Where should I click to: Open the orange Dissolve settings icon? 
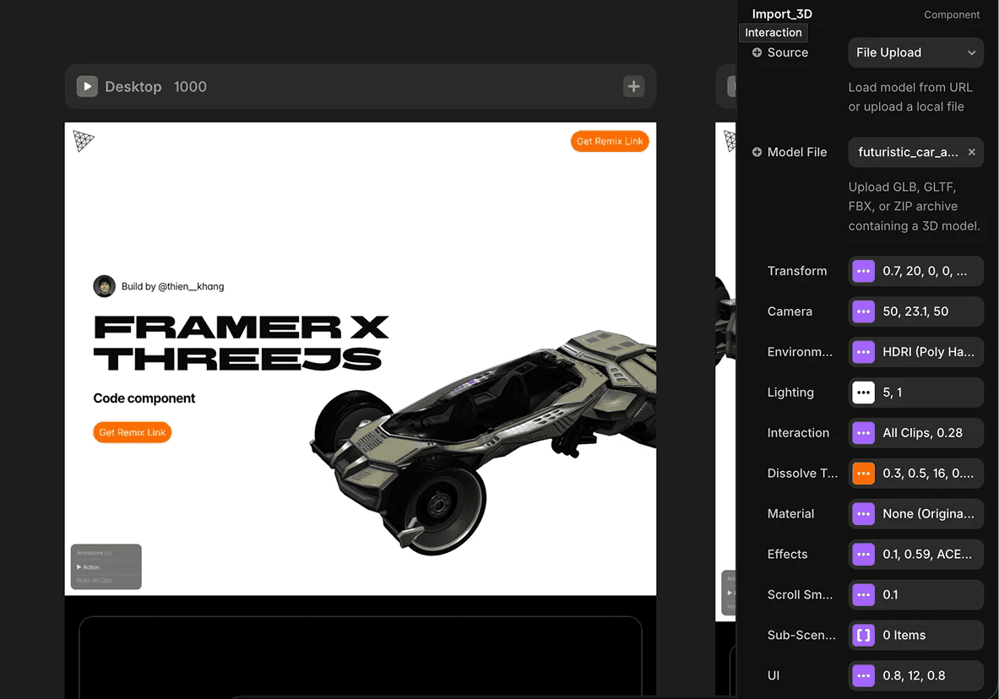click(863, 474)
